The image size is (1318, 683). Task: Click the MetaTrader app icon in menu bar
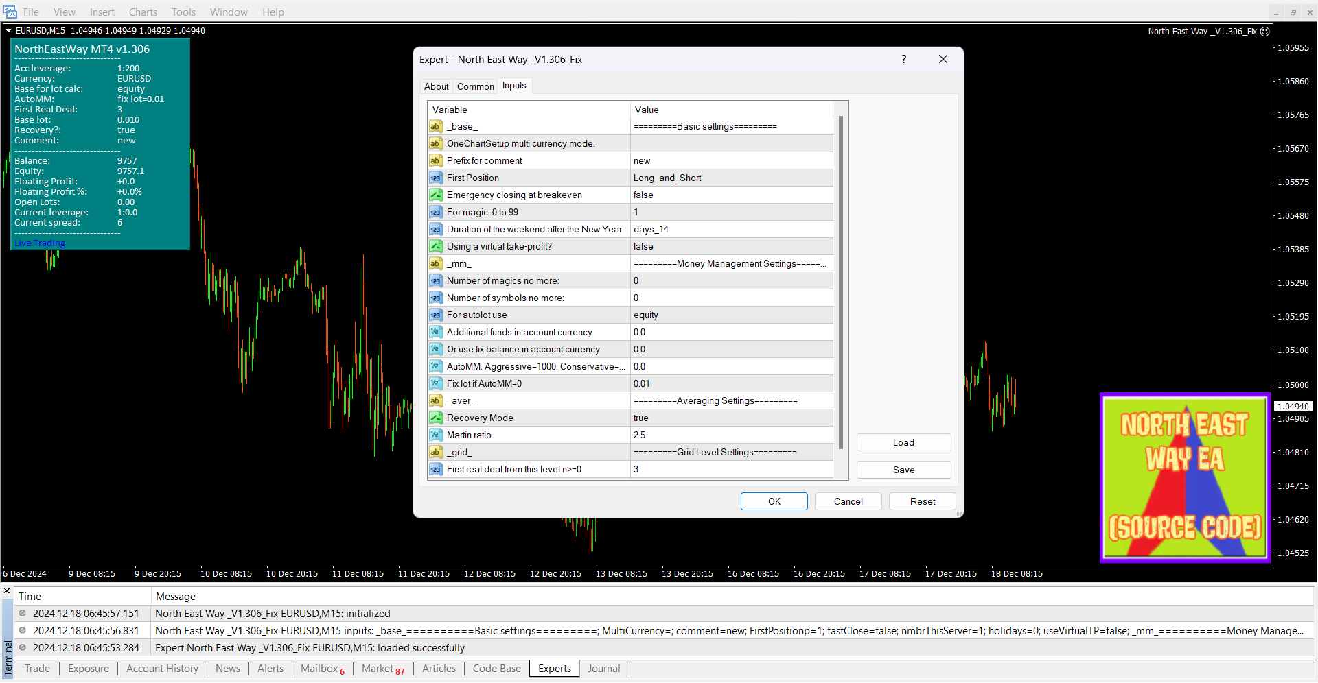[x=10, y=12]
